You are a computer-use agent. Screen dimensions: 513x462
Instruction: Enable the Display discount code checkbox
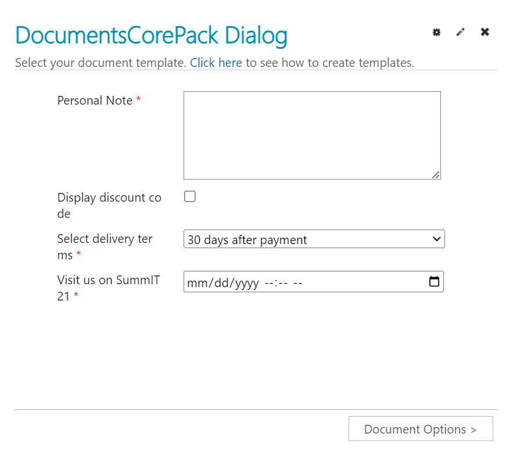pos(190,196)
